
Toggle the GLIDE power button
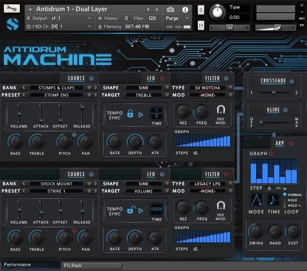tap(285, 110)
